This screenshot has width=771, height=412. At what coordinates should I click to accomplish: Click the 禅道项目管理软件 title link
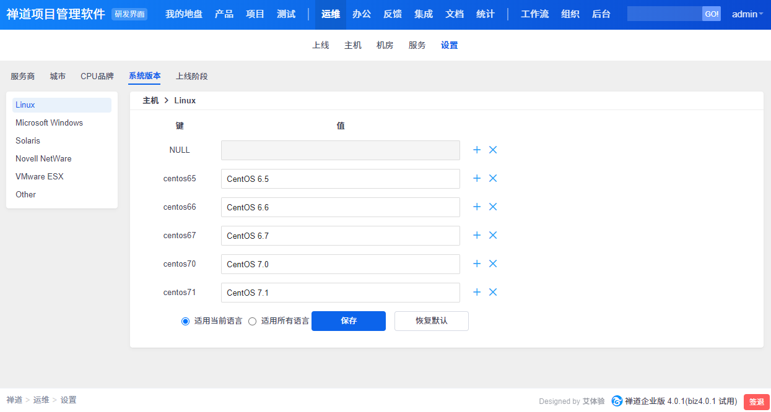click(56, 14)
